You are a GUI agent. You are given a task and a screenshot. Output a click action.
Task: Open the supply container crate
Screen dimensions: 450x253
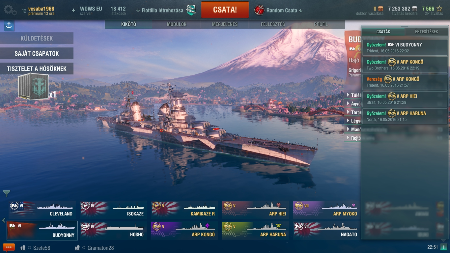tap(33, 87)
